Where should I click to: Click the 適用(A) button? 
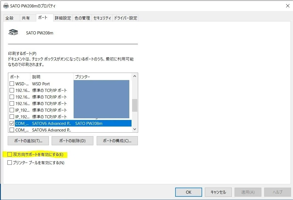pos(248,192)
